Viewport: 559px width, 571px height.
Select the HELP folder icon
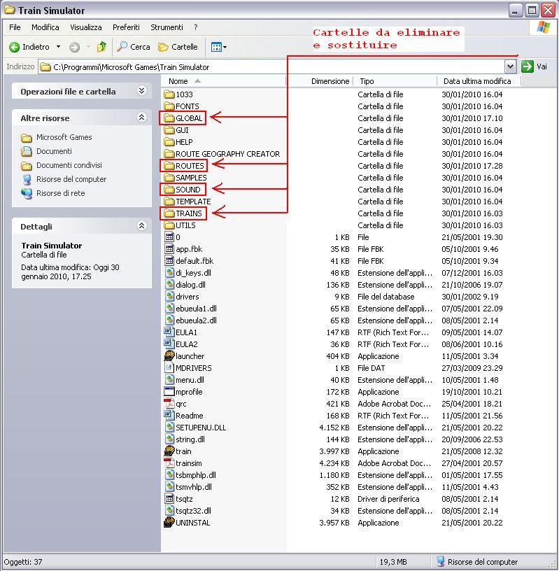[x=169, y=142]
